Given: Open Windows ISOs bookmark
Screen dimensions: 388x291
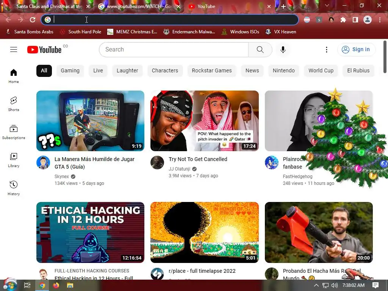Looking at the screenshot, I should pyautogui.click(x=240, y=32).
